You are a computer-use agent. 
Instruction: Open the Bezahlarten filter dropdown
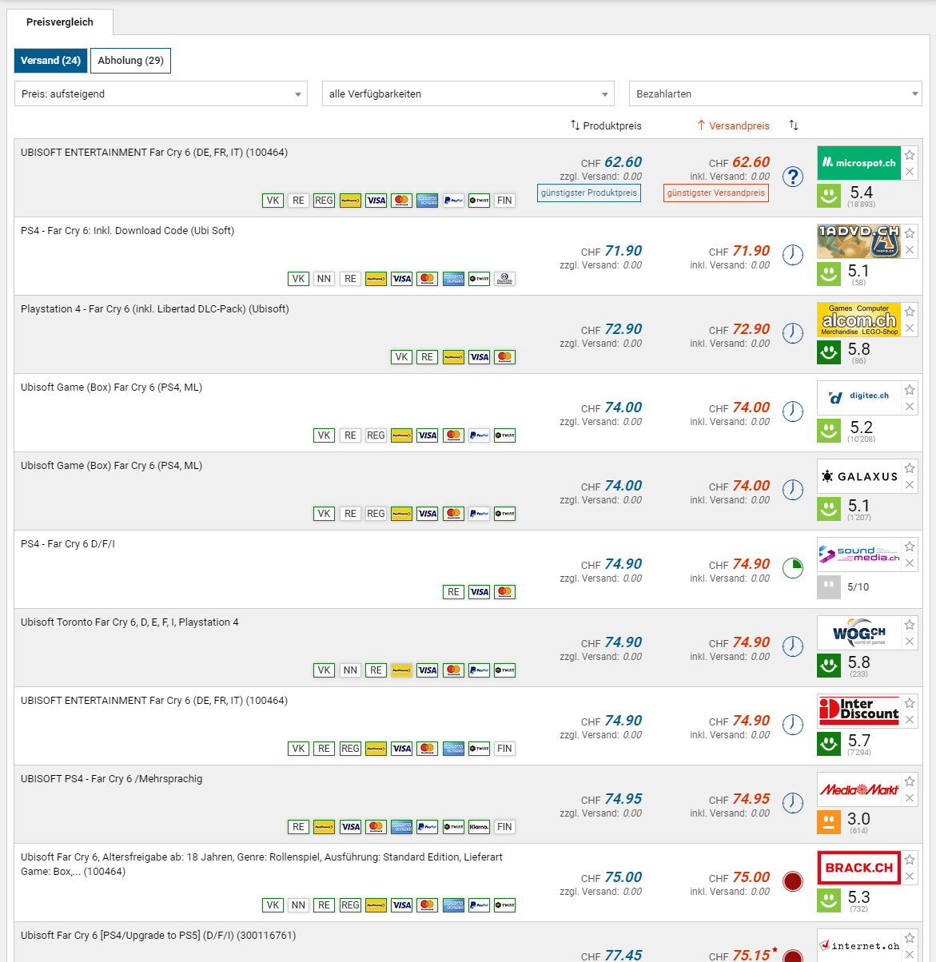775,93
